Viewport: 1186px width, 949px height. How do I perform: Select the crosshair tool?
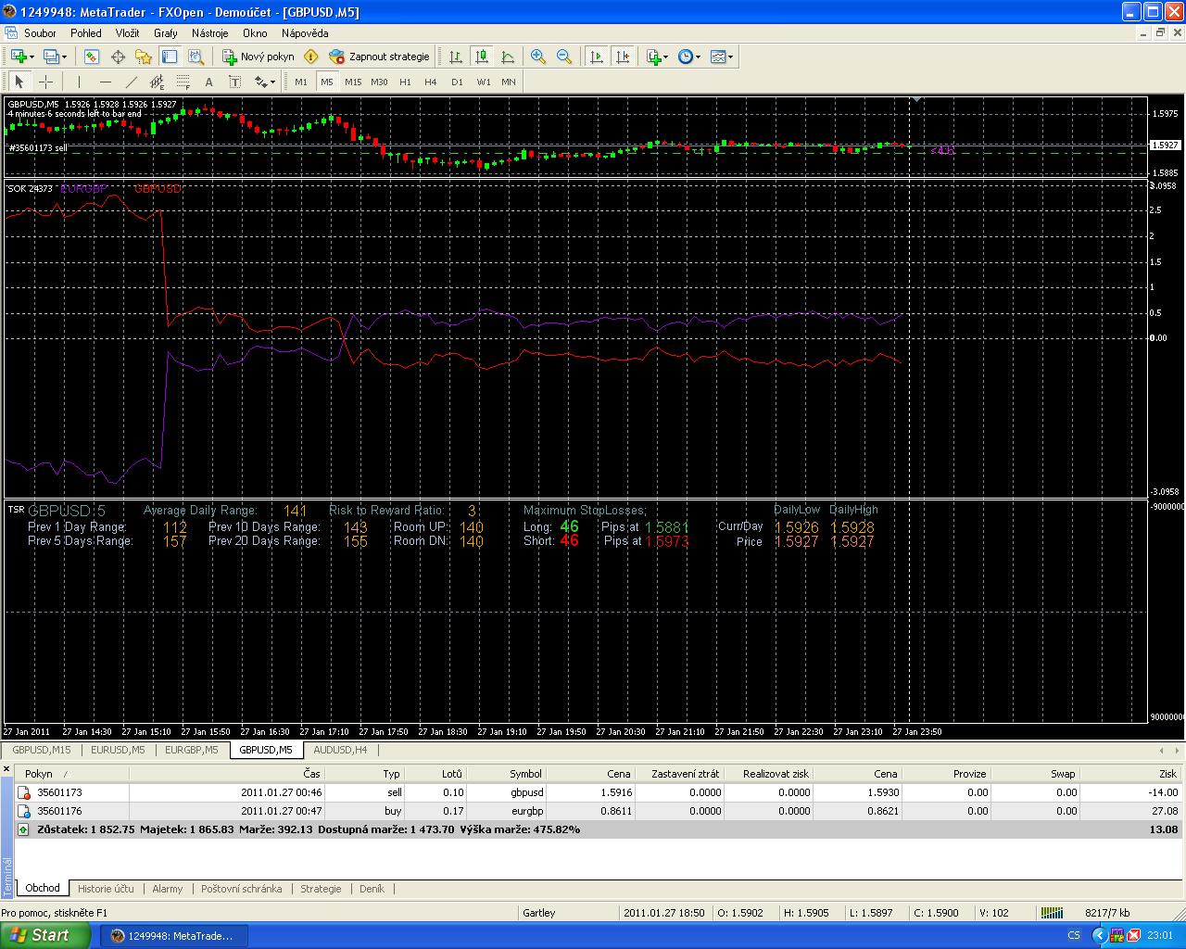pyautogui.click(x=45, y=82)
